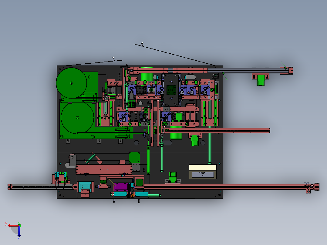Select the green square plate above the gray block
This screenshot has width=327, height=245.
[x=134, y=157]
